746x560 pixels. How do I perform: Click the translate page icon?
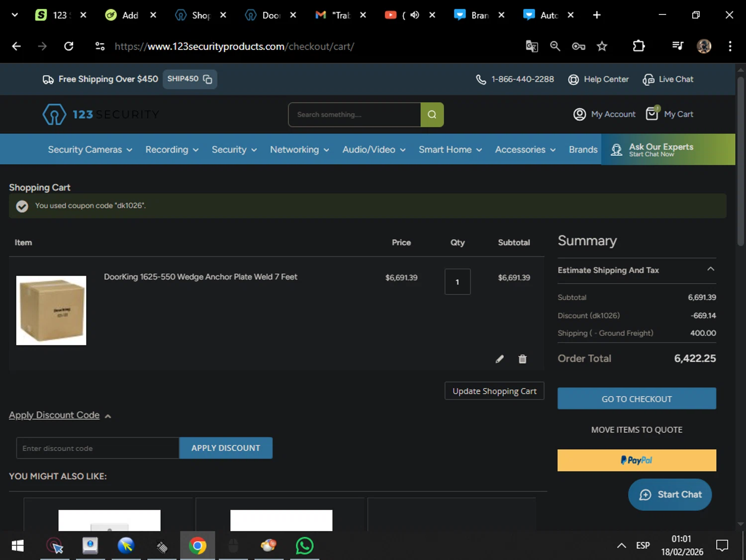(x=532, y=46)
